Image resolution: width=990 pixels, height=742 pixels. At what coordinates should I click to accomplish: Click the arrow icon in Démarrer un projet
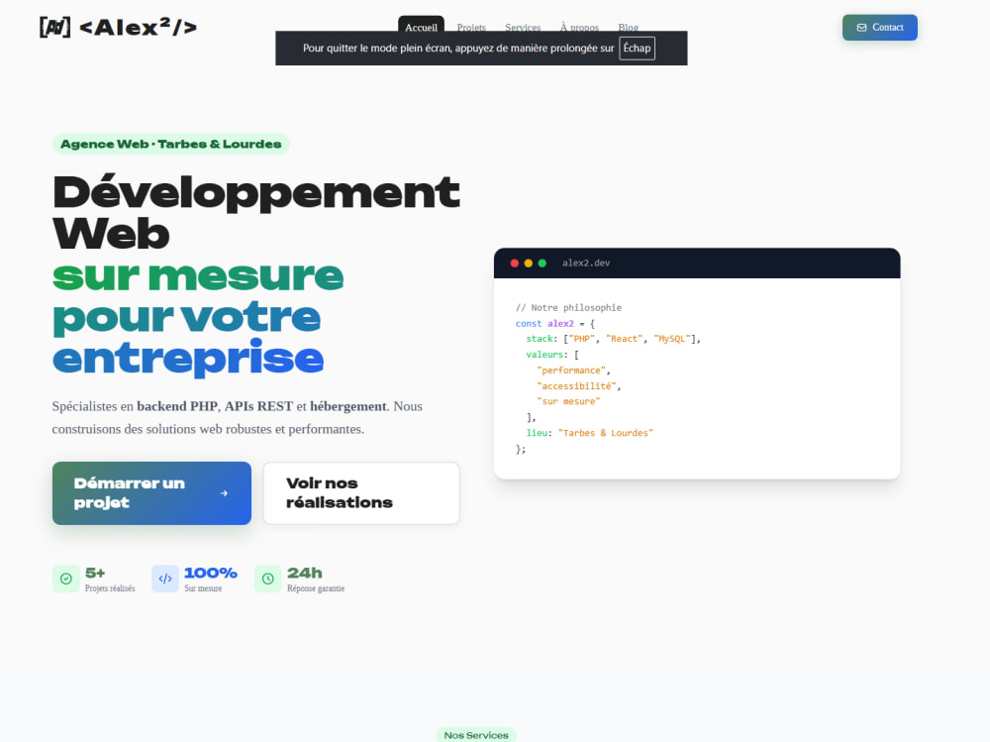tap(224, 493)
